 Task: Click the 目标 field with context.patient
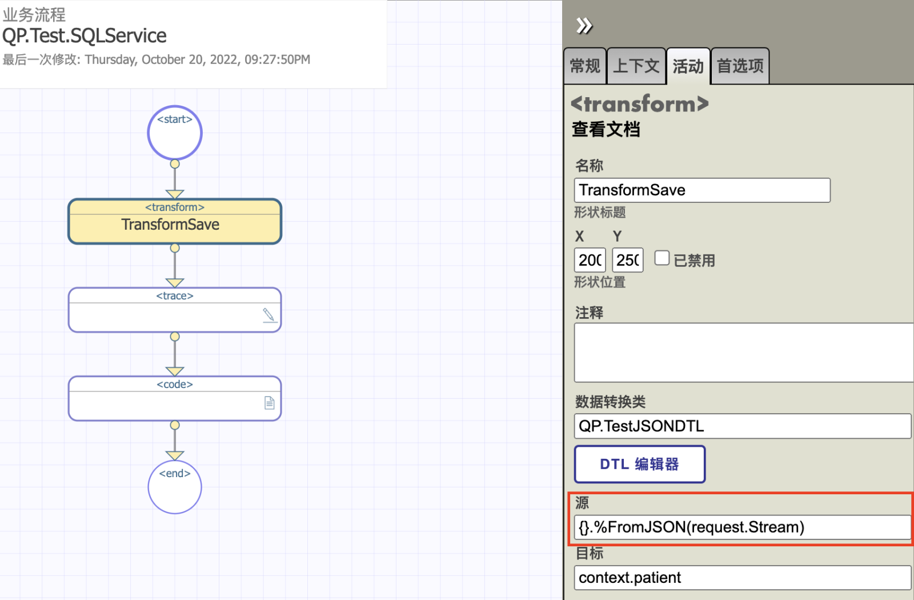click(x=741, y=578)
